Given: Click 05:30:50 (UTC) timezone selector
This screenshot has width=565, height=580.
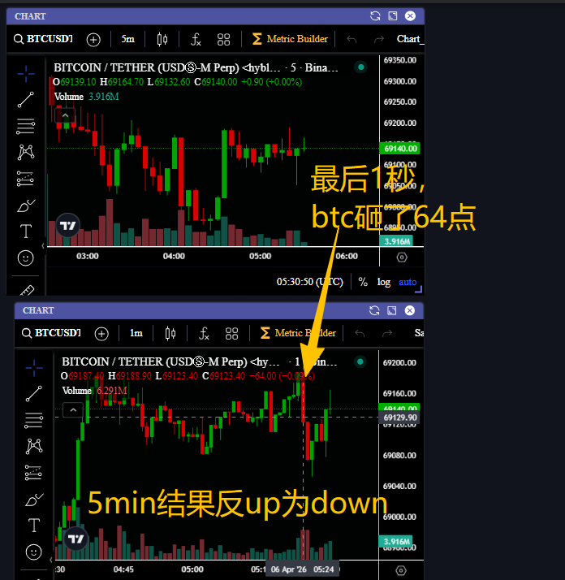Looking at the screenshot, I should click(x=310, y=282).
